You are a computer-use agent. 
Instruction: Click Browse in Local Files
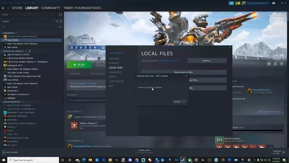[x=207, y=61]
